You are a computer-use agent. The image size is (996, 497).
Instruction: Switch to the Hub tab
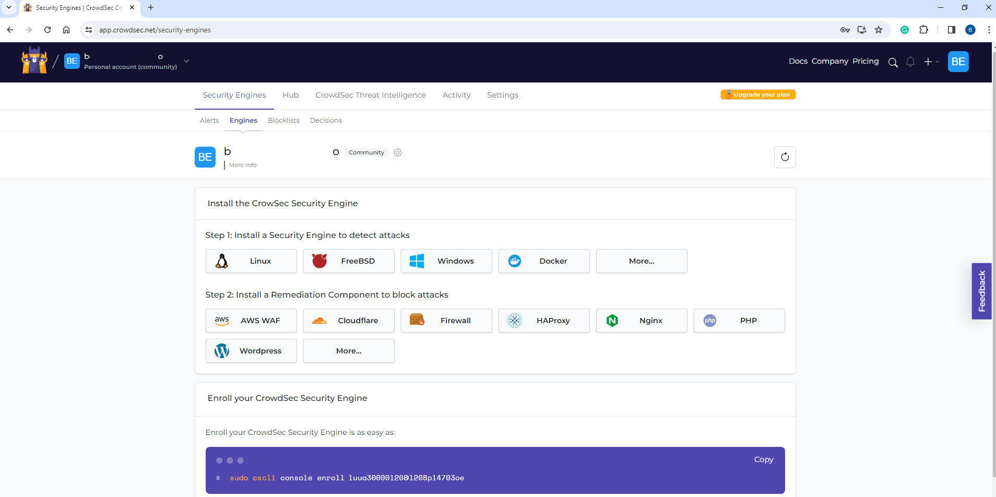pyautogui.click(x=290, y=95)
